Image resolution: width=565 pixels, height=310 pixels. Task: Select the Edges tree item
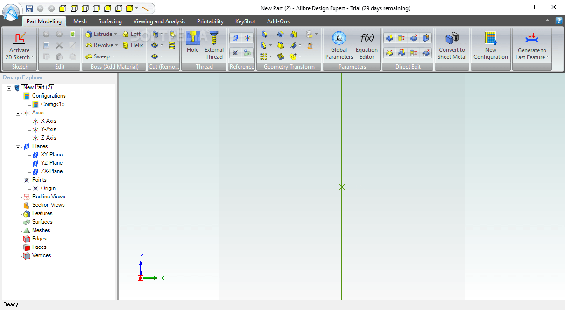pyautogui.click(x=39, y=239)
